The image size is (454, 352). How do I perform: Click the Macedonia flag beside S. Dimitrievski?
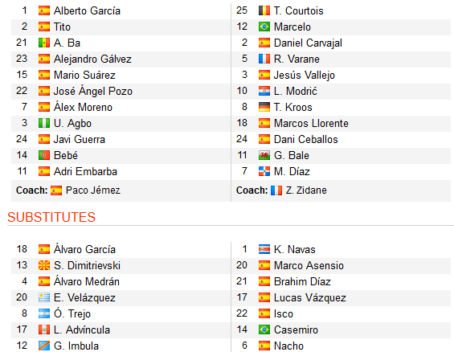tap(44, 265)
